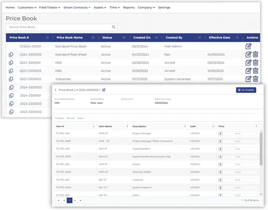This screenshot has width=268, height=210.
Task: Click the search magnifier icon in Price Book search
Action: tap(113, 27)
